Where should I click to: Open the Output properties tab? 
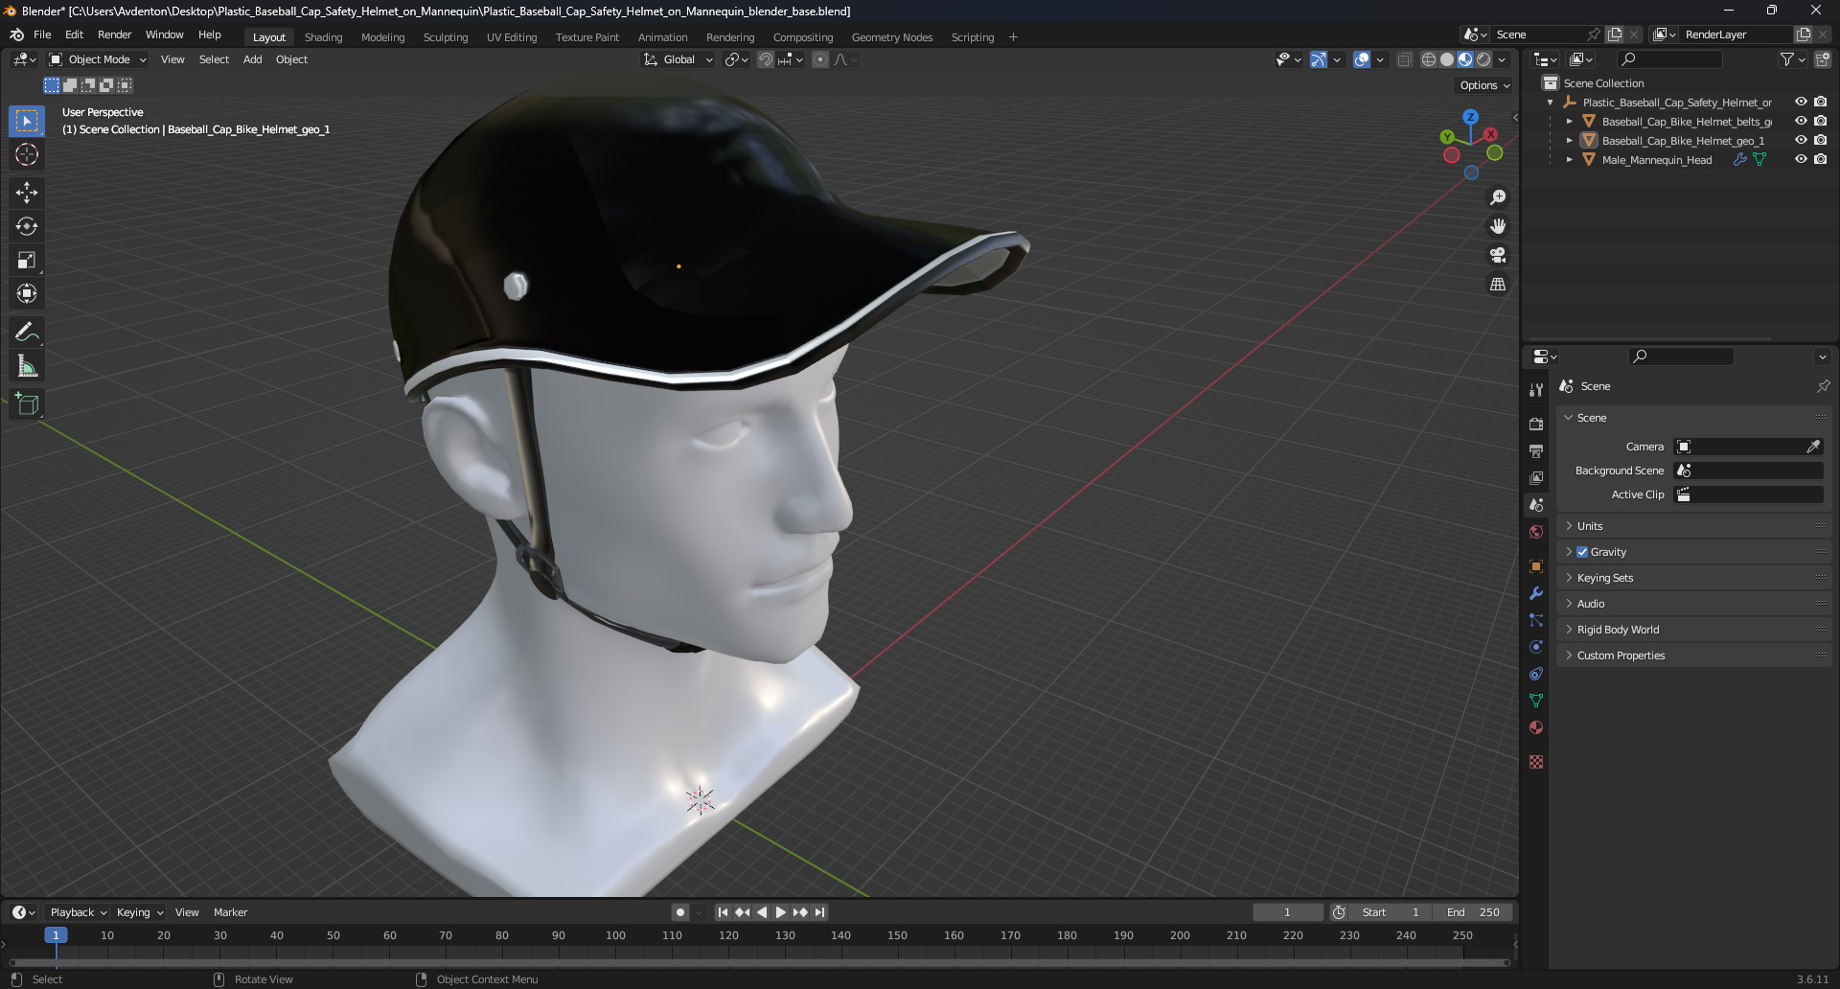click(x=1536, y=450)
